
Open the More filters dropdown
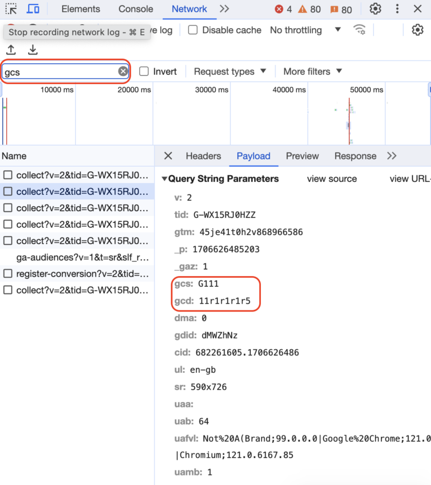[313, 71]
